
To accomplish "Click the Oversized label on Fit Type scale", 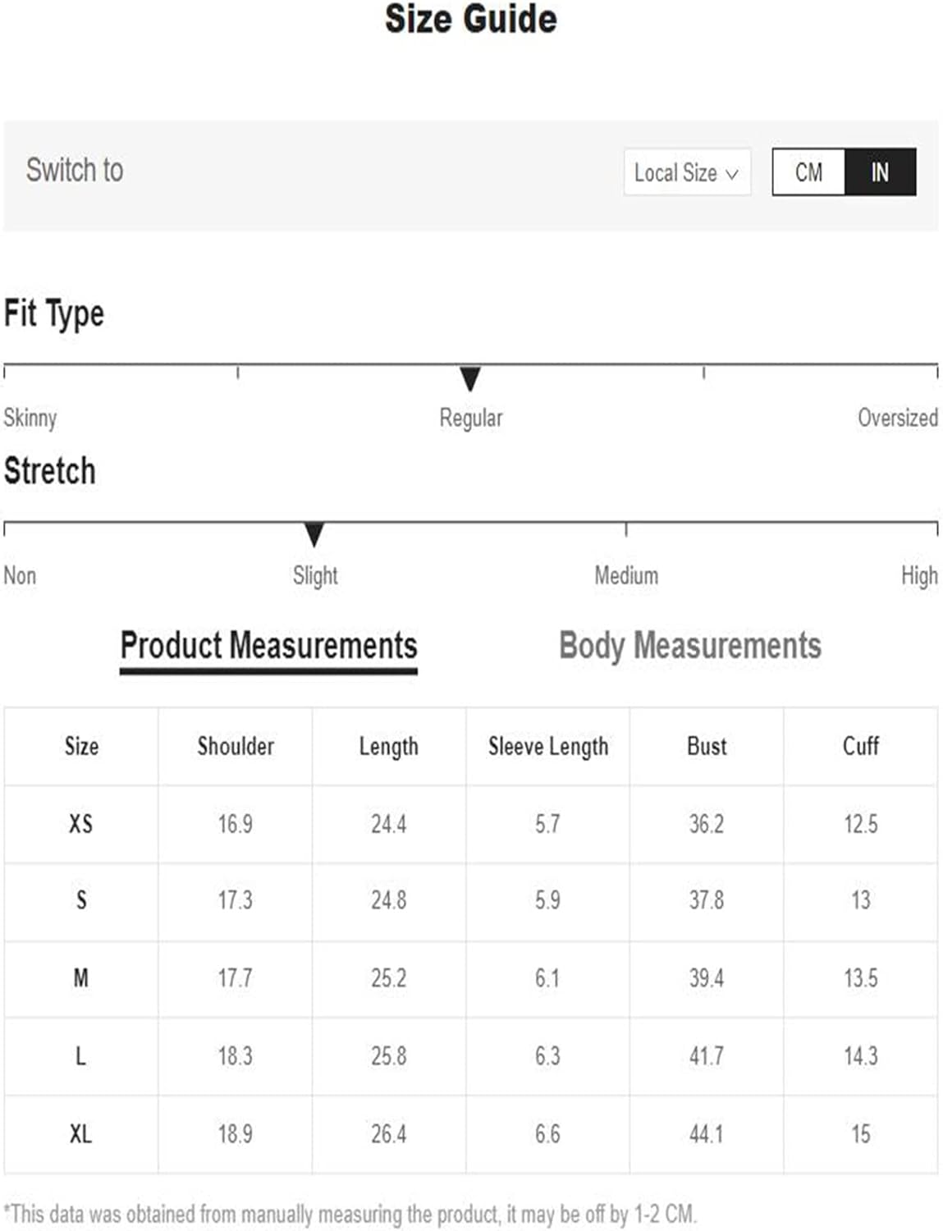I will (x=897, y=418).
